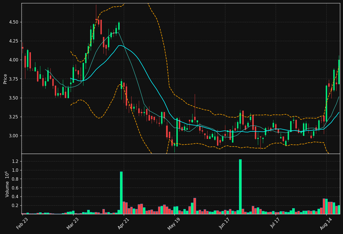The height and width of the screenshot is (234, 343).
Task: Click the Aug 14 date label
Action: [326, 223]
